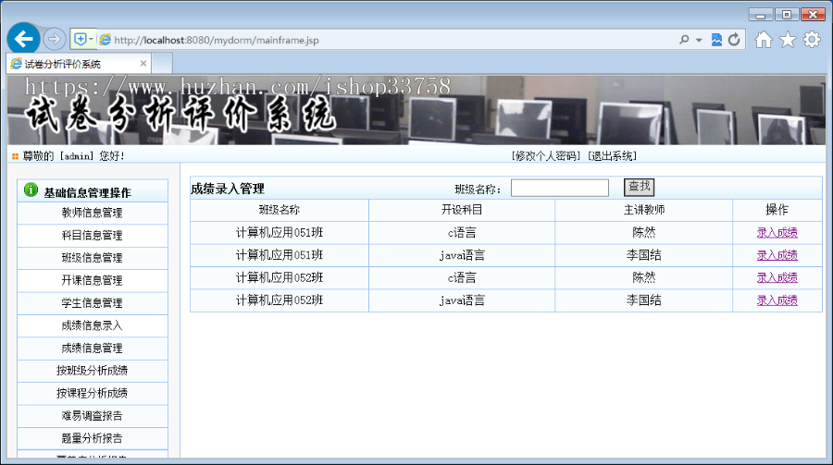Open 开课信息管理 menu item
The height and width of the screenshot is (465, 833).
click(x=93, y=281)
